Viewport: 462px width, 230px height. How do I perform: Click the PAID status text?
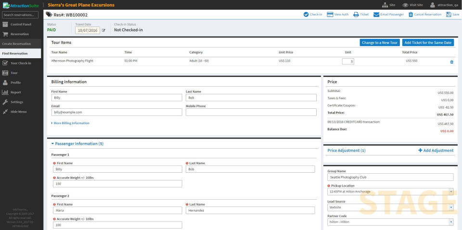(51, 30)
